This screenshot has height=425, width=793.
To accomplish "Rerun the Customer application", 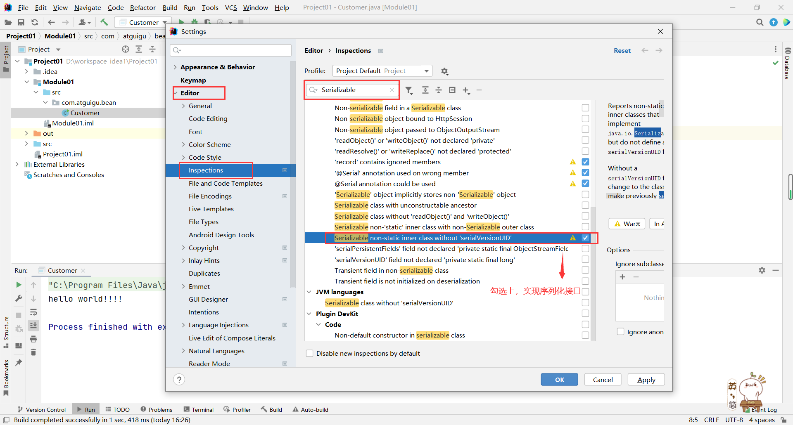I will tap(18, 285).
